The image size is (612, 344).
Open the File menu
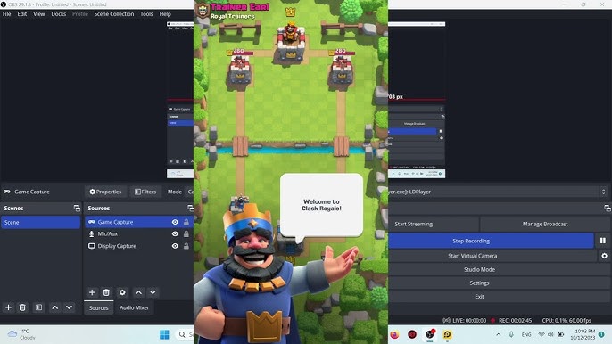7,13
